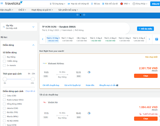The height and width of the screenshot is (126, 160).
Task: Click the Đăng ký button
Action: [155, 4]
